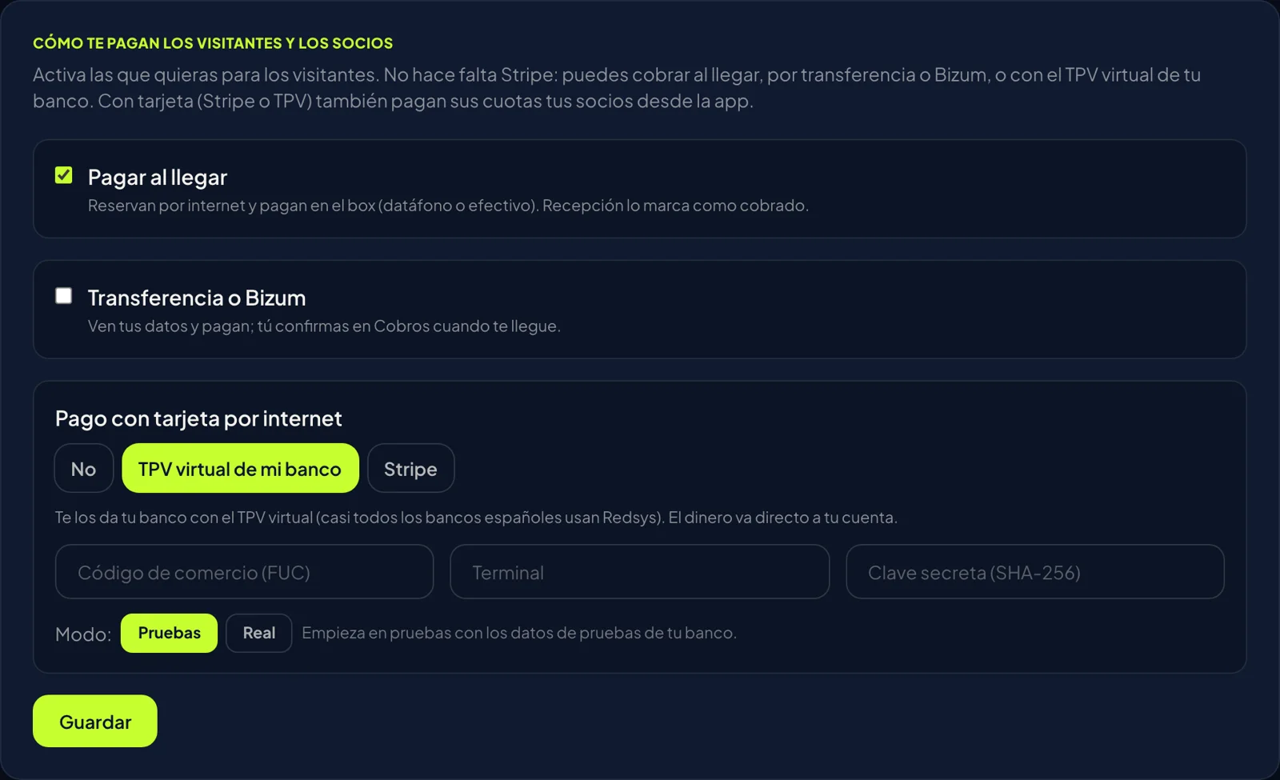Image resolution: width=1280 pixels, height=780 pixels.
Task: Save settings with the Guardar button
Action: coord(95,722)
